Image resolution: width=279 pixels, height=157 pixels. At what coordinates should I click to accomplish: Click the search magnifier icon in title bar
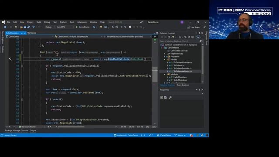point(141,22)
